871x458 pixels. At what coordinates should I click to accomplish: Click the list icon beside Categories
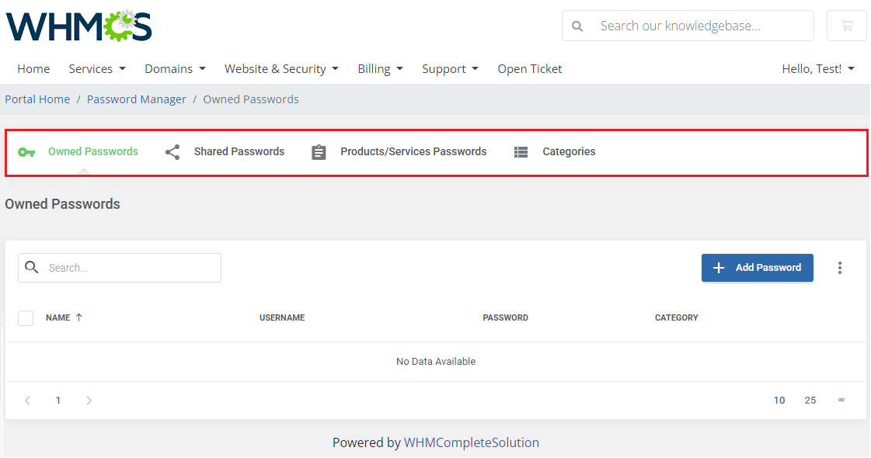pos(521,152)
